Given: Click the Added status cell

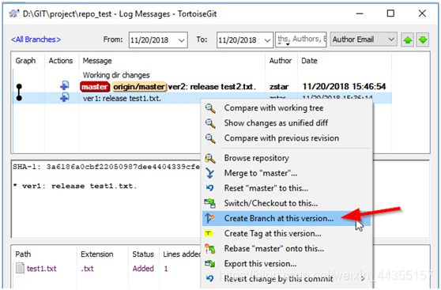Looking at the screenshot, I should coord(143,269).
